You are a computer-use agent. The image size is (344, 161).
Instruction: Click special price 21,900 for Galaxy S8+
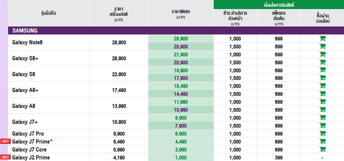pyautogui.click(x=181, y=55)
